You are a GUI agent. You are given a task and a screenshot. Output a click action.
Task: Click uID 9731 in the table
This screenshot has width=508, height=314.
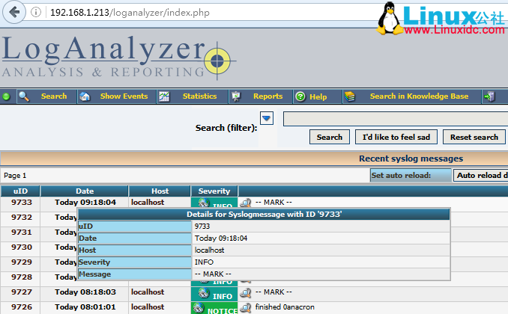point(22,233)
